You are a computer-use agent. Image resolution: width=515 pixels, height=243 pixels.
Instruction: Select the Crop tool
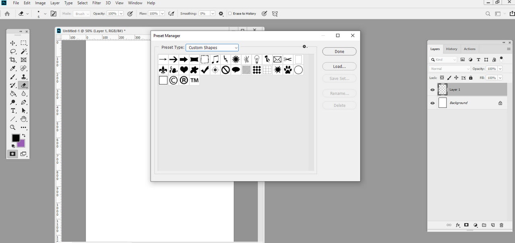[x=13, y=60]
